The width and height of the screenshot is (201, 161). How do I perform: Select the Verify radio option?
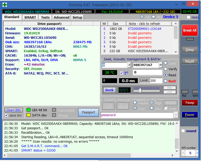pos(166,69)
